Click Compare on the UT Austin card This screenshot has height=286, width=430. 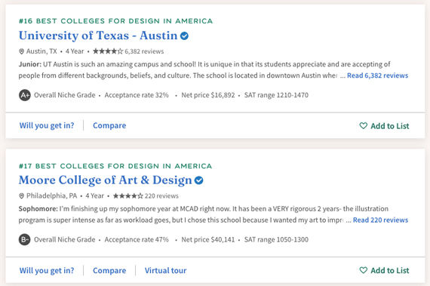tap(109, 125)
